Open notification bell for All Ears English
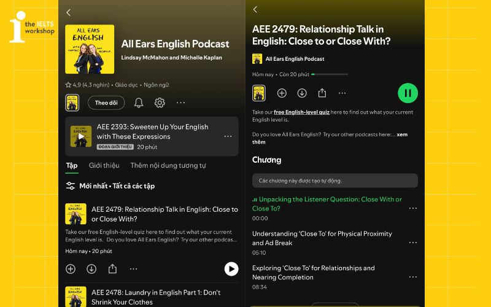This screenshot has height=307, width=491. [139, 103]
